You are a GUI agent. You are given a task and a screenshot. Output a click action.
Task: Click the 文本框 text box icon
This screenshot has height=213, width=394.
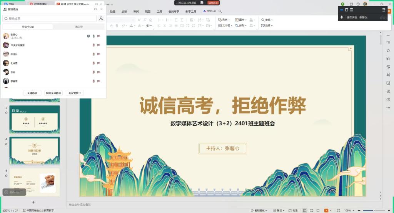[x=220, y=26]
